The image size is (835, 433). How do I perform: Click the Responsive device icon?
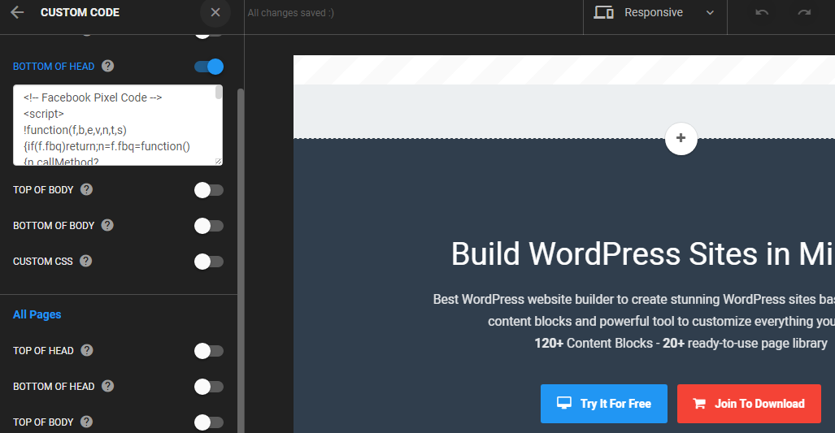coord(603,12)
